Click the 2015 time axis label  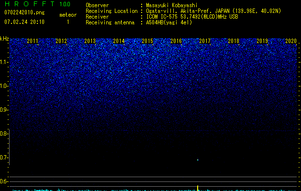(x=147, y=41)
